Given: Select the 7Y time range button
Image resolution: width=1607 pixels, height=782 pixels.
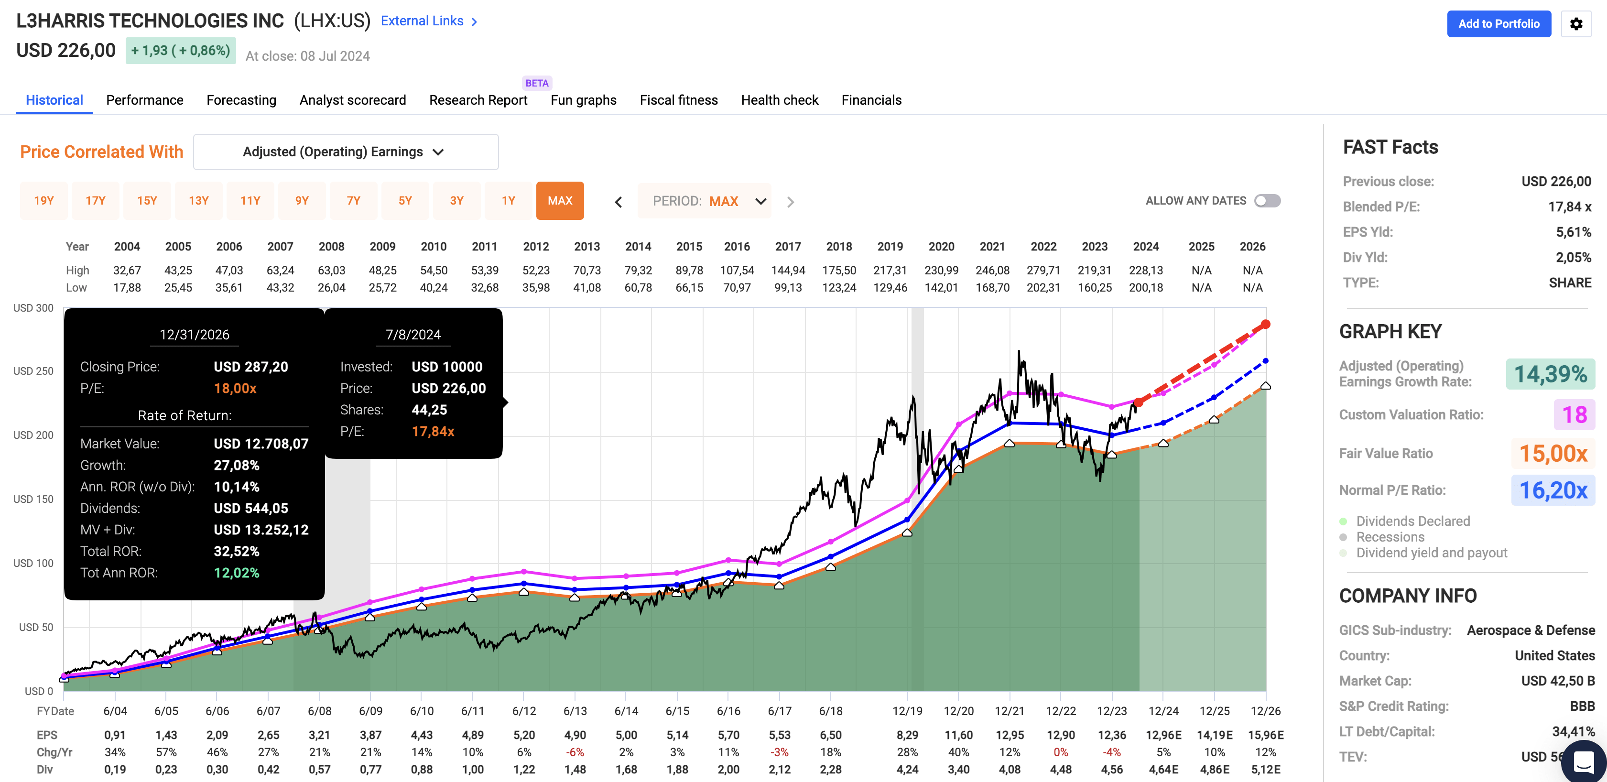Looking at the screenshot, I should pyautogui.click(x=354, y=201).
